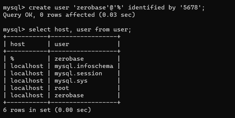Click the 'user' column header

[62, 44]
